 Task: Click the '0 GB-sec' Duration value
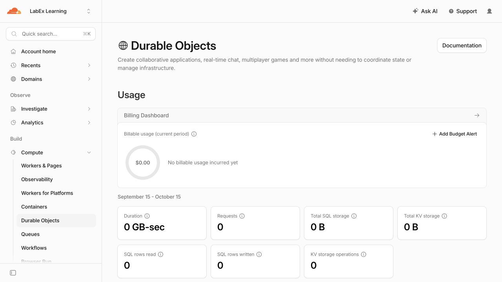144,227
